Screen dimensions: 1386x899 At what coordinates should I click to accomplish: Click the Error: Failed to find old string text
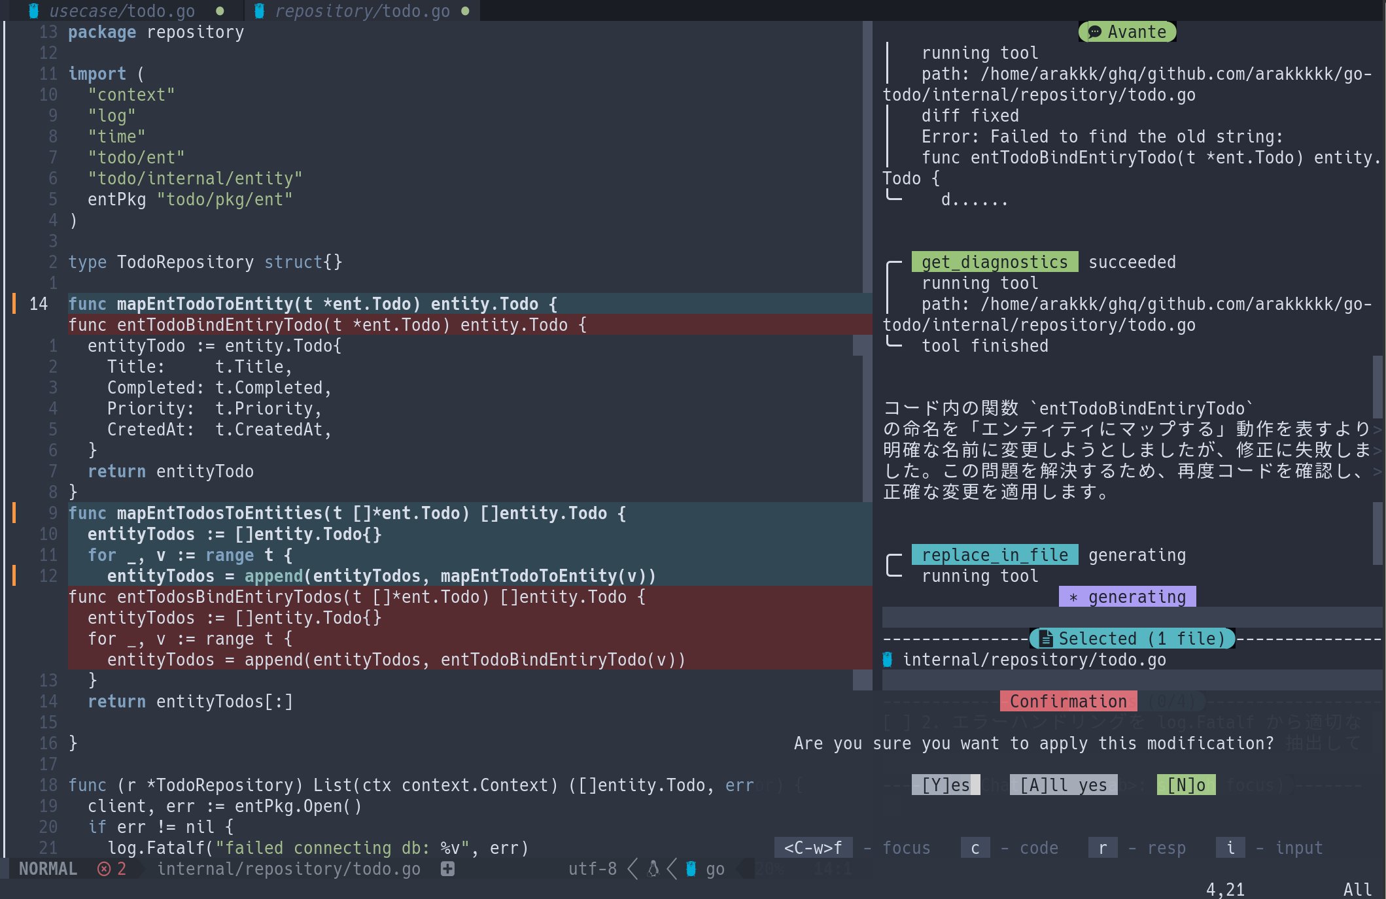pyautogui.click(x=1103, y=137)
